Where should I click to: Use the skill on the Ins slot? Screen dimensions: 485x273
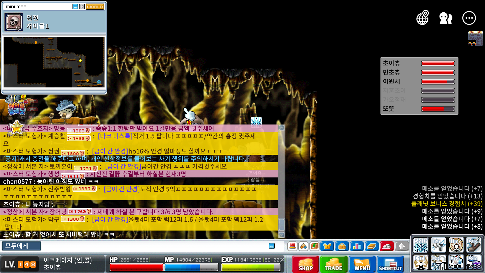pyautogui.click(x=439, y=245)
